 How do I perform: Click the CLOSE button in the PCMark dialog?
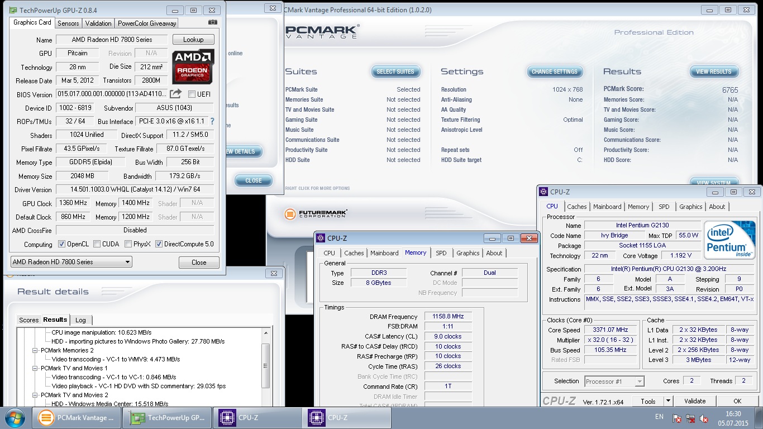click(x=254, y=180)
